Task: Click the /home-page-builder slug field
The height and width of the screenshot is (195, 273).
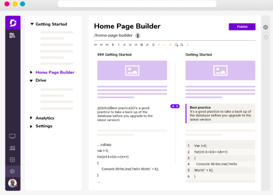Action: 113,35
